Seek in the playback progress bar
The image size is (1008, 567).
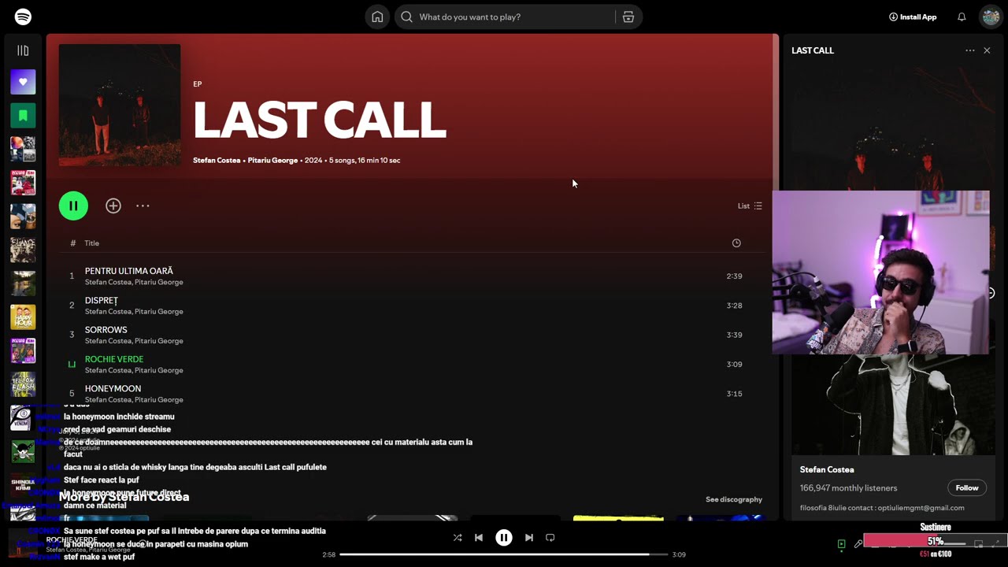[x=503, y=554]
